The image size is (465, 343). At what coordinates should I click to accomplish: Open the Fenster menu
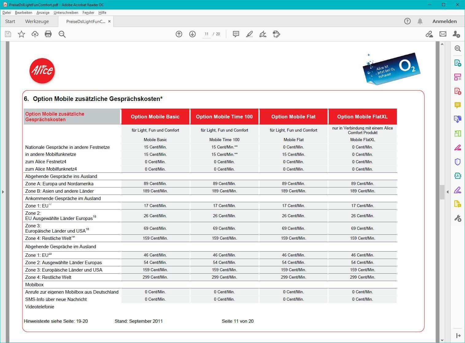88,13
